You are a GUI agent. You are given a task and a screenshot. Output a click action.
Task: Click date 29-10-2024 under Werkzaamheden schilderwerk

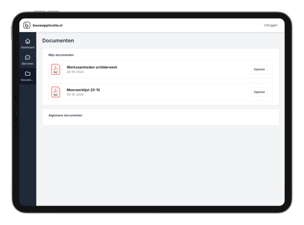tap(75, 72)
